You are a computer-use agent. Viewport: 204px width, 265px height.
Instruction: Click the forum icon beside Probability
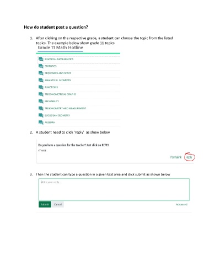click(x=41, y=101)
